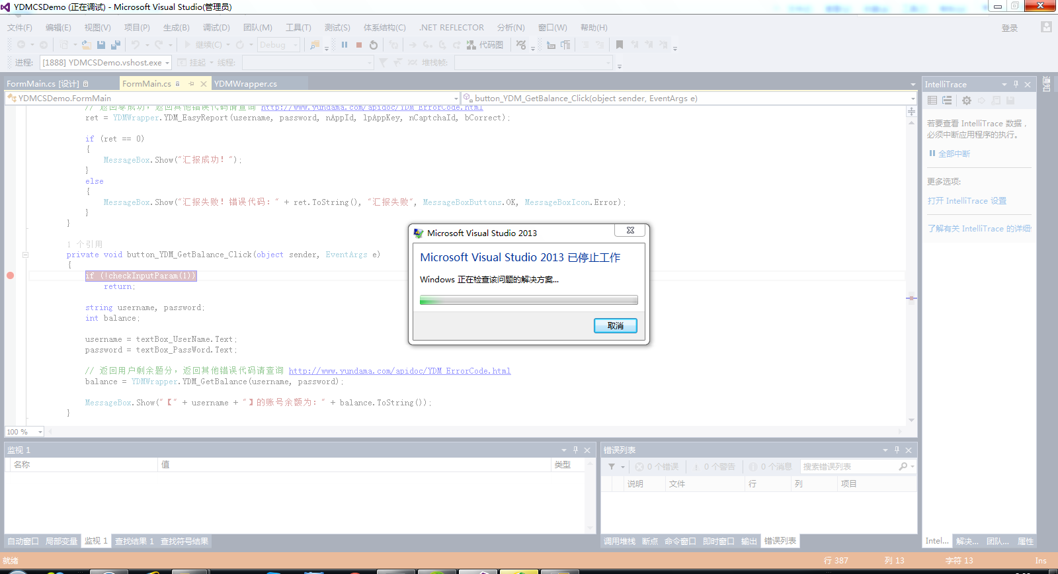The height and width of the screenshot is (574, 1058).
Task: Open the Watch 1 panel options dropdown
Action: pos(564,450)
